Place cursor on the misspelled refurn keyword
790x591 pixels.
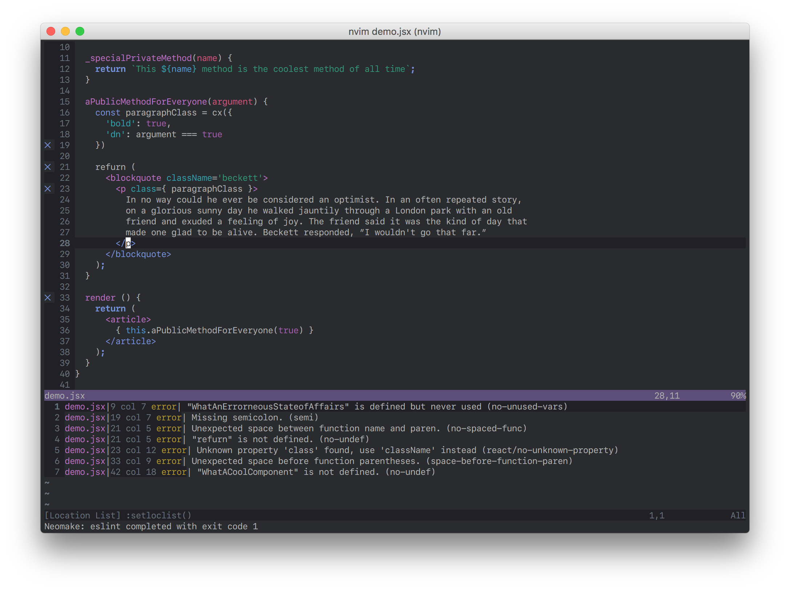pyautogui.click(x=110, y=167)
